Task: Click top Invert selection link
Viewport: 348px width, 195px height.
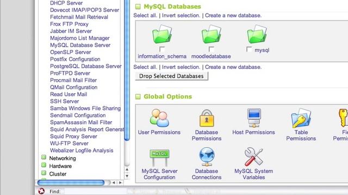Action: [x=181, y=16]
